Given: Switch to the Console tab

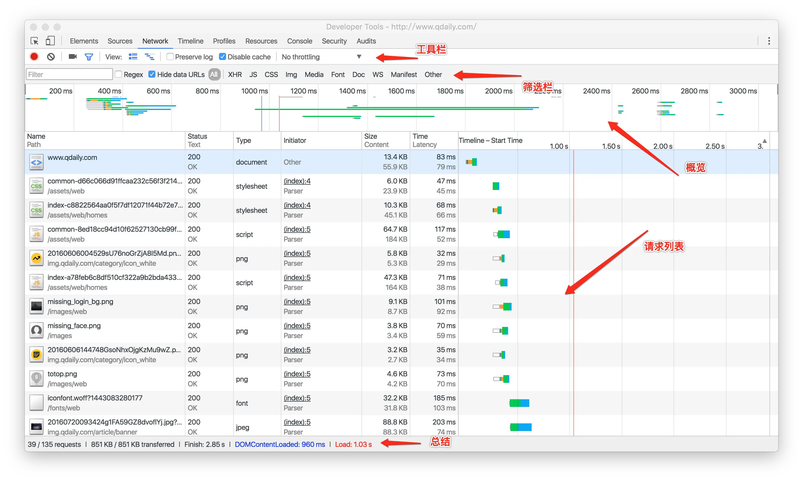Looking at the screenshot, I should click(x=299, y=41).
